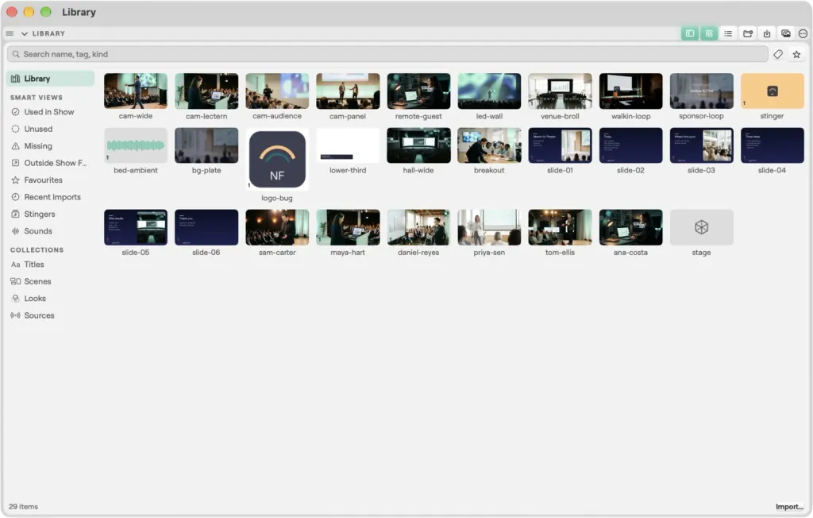Select the priya-sen thumbnail

489,227
